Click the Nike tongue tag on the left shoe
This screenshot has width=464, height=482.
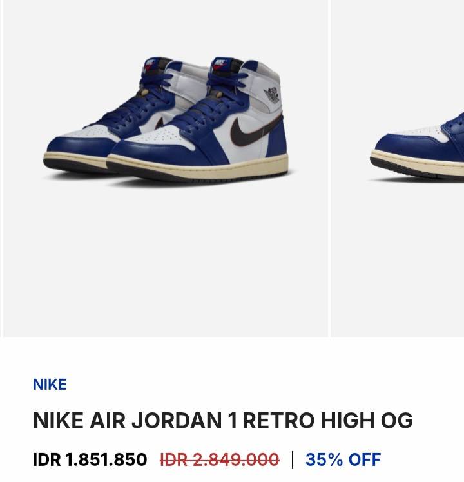click(x=150, y=65)
